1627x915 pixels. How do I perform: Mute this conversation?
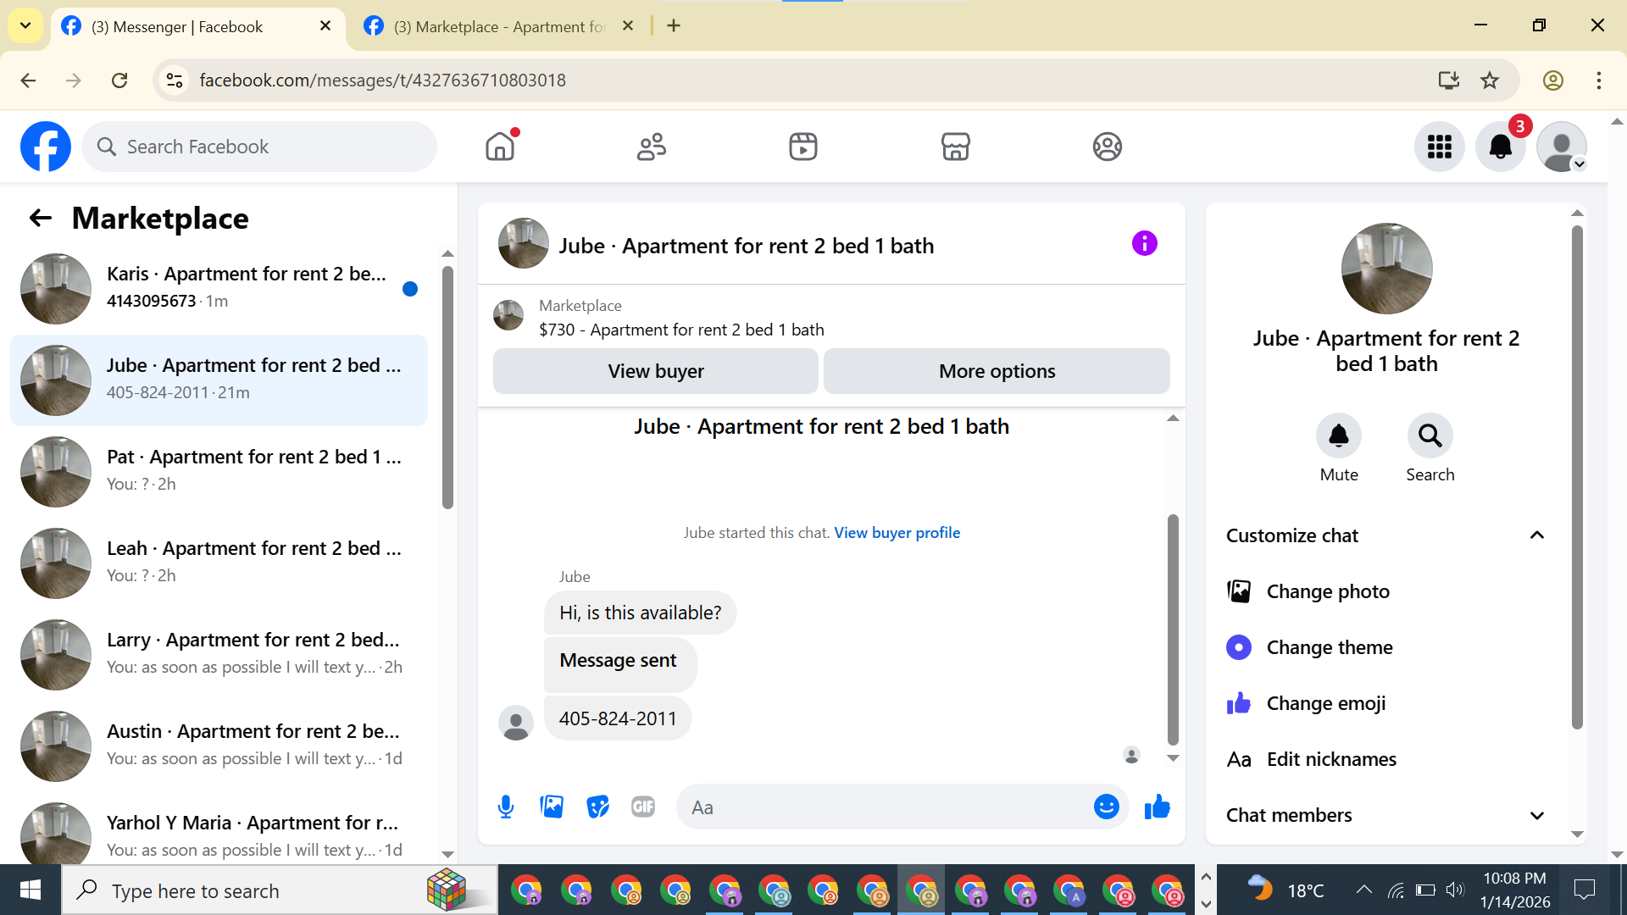coord(1338,435)
